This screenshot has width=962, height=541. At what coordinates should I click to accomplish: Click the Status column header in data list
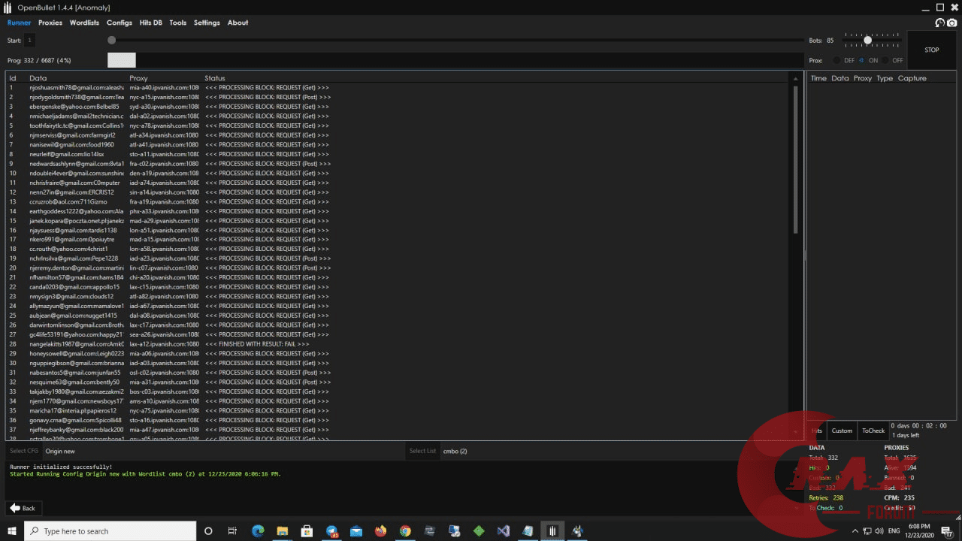[x=215, y=78]
